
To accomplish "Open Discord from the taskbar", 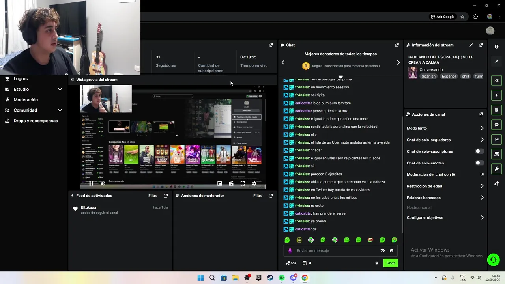I will click(x=293, y=278).
